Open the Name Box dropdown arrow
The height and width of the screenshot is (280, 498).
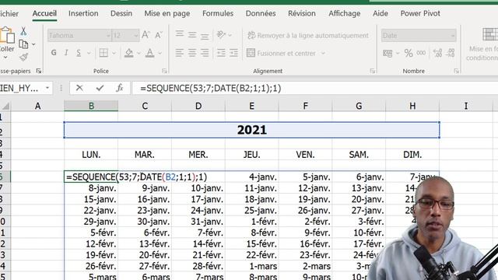(x=47, y=88)
